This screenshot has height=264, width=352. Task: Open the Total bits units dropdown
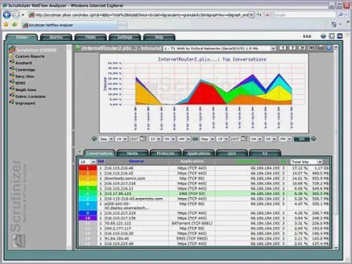306,162
